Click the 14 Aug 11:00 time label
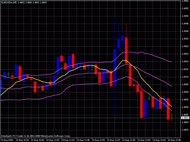The height and width of the screenshot is (142, 190). [x=53, y=140]
